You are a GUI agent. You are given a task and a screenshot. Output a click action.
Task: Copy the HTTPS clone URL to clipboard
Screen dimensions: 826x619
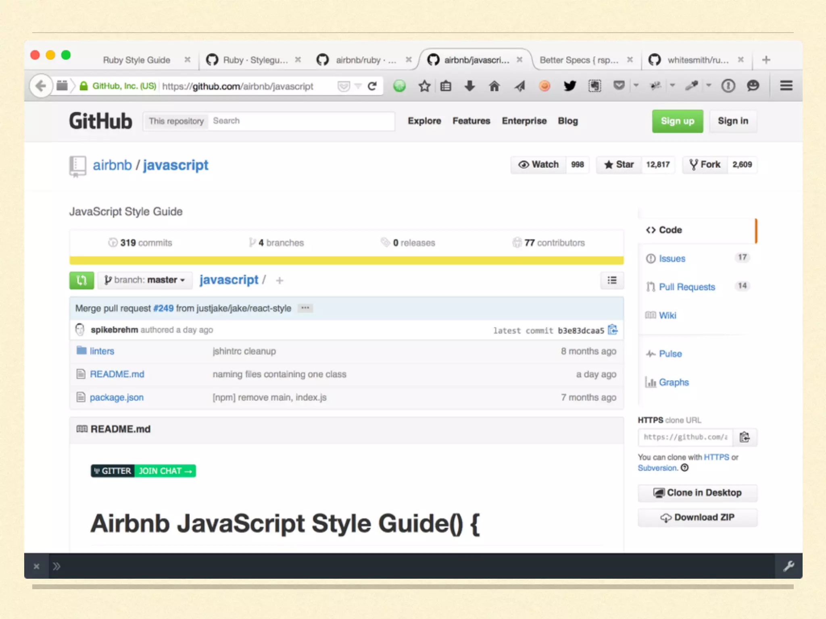pos(745,437)
